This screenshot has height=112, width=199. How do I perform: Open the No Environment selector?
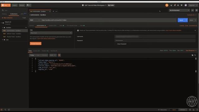[179, 10]
